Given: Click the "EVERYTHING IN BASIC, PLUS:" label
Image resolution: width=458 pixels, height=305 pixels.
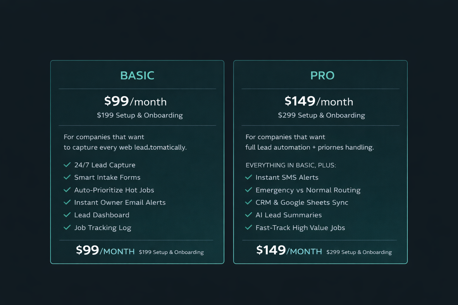Looking at the screenshot, I should coord(291,165).
